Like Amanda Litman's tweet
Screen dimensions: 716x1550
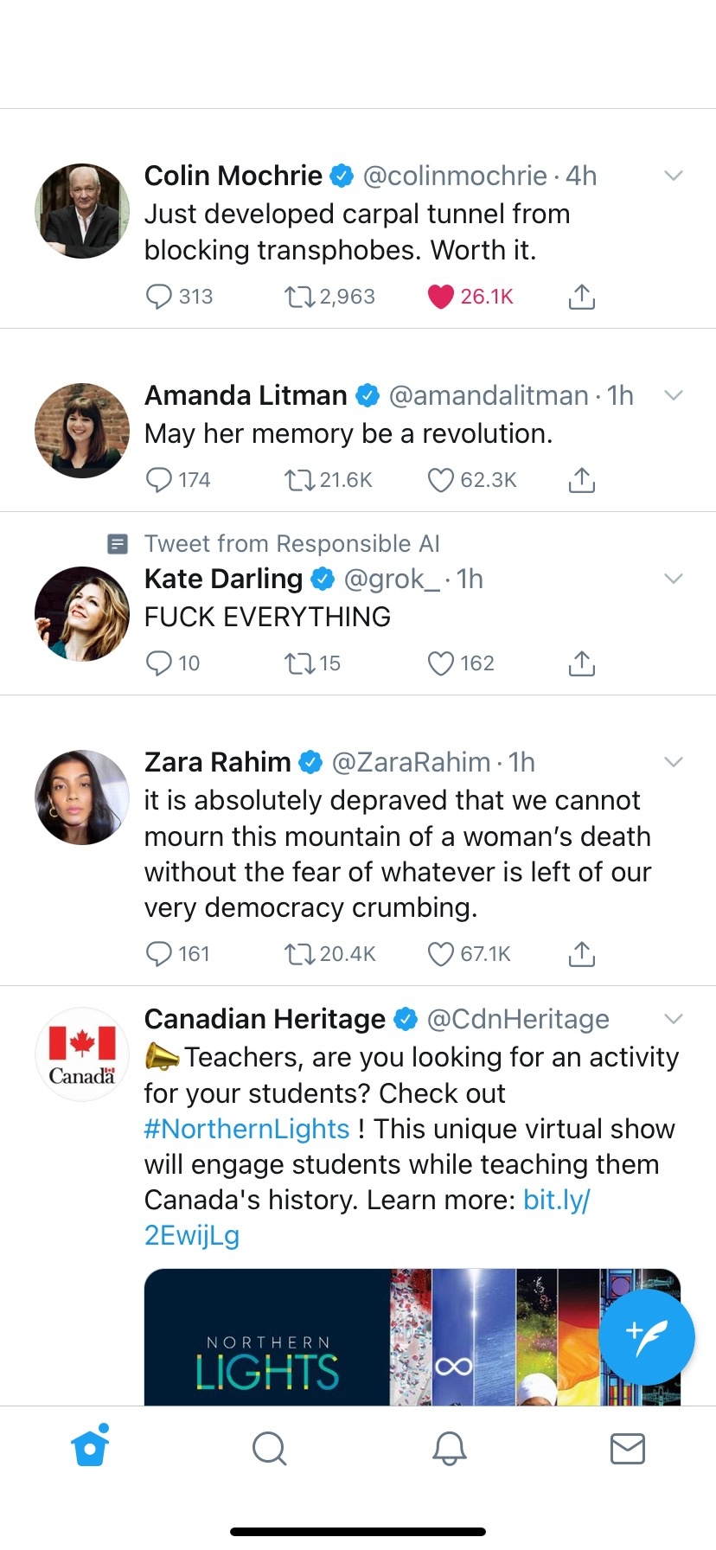441,480
